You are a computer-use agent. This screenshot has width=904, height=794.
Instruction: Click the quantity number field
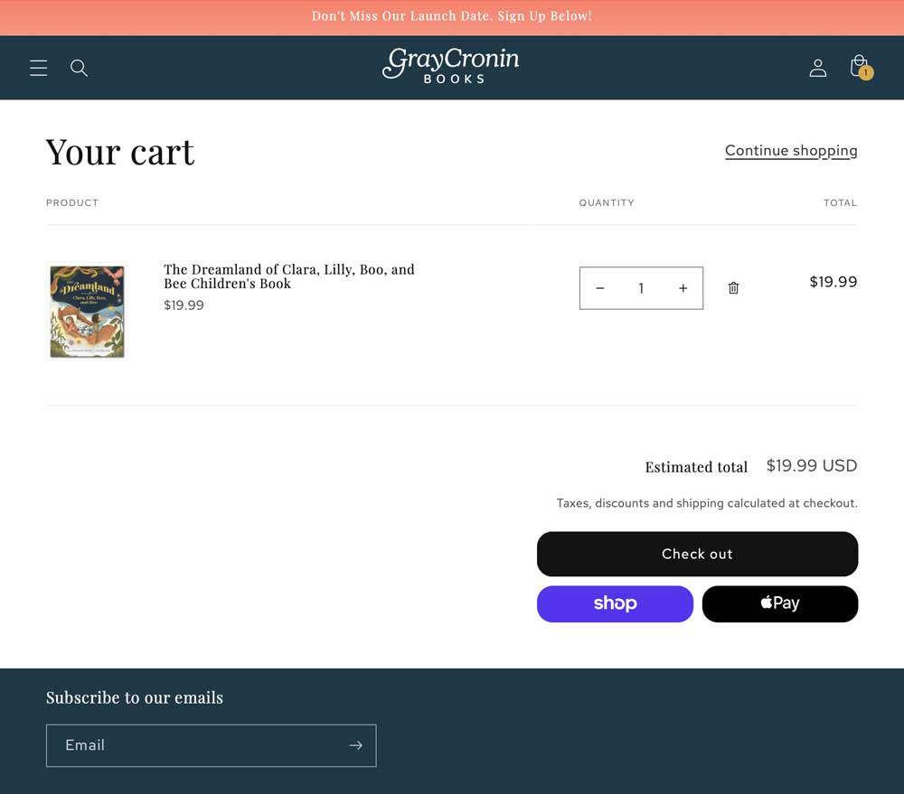(x=641, y=288)
